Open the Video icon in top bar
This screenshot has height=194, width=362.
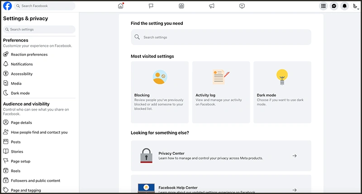[x=242, y=6]
